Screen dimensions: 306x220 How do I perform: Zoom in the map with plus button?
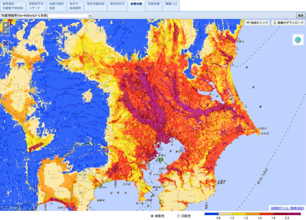[x=6, y=25]
